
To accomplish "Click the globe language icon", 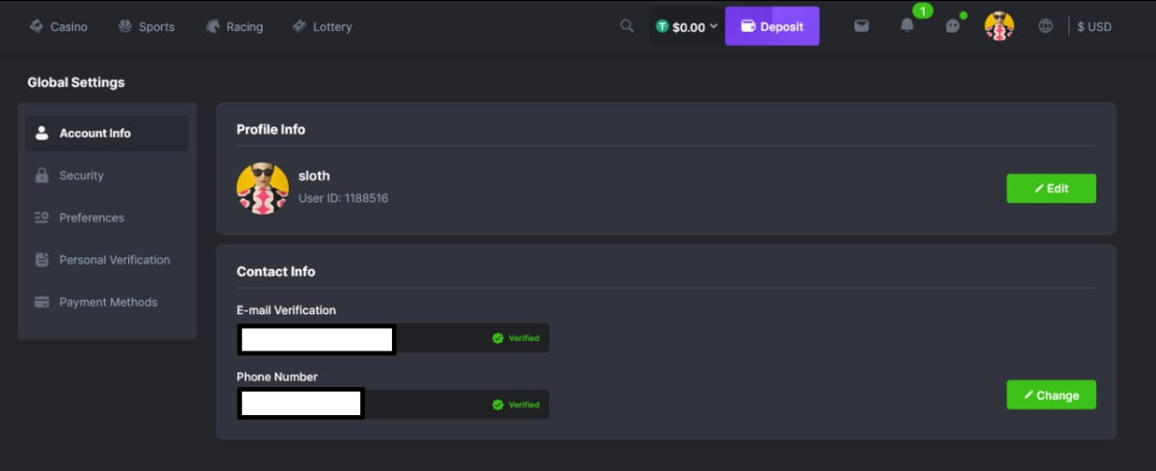I will click(x=1045, y=26).
